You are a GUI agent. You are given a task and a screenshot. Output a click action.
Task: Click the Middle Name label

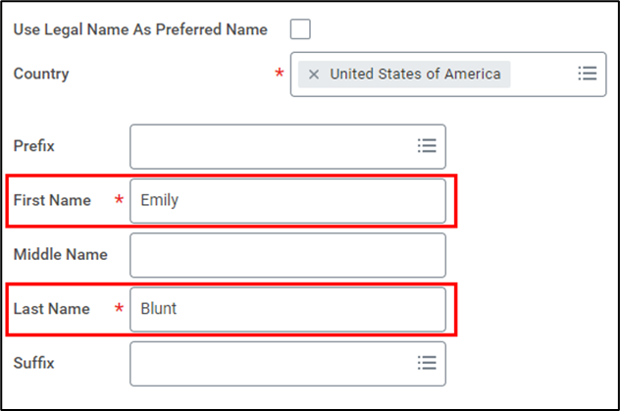point(60,255)
